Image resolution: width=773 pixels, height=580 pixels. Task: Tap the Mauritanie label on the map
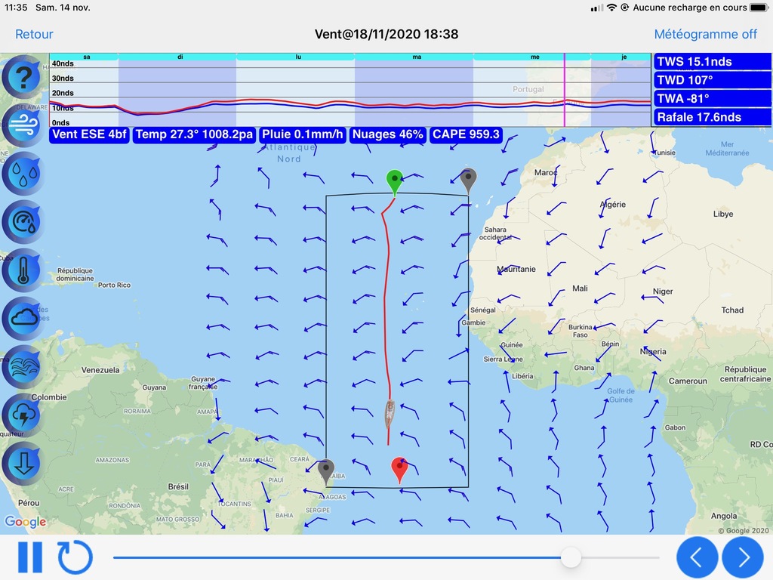(516, 270)
